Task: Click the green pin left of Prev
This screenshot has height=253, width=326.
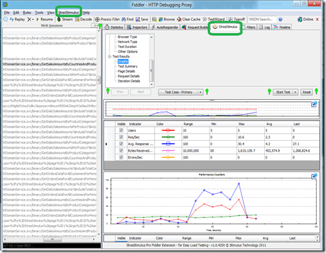Action: (108, 91)
